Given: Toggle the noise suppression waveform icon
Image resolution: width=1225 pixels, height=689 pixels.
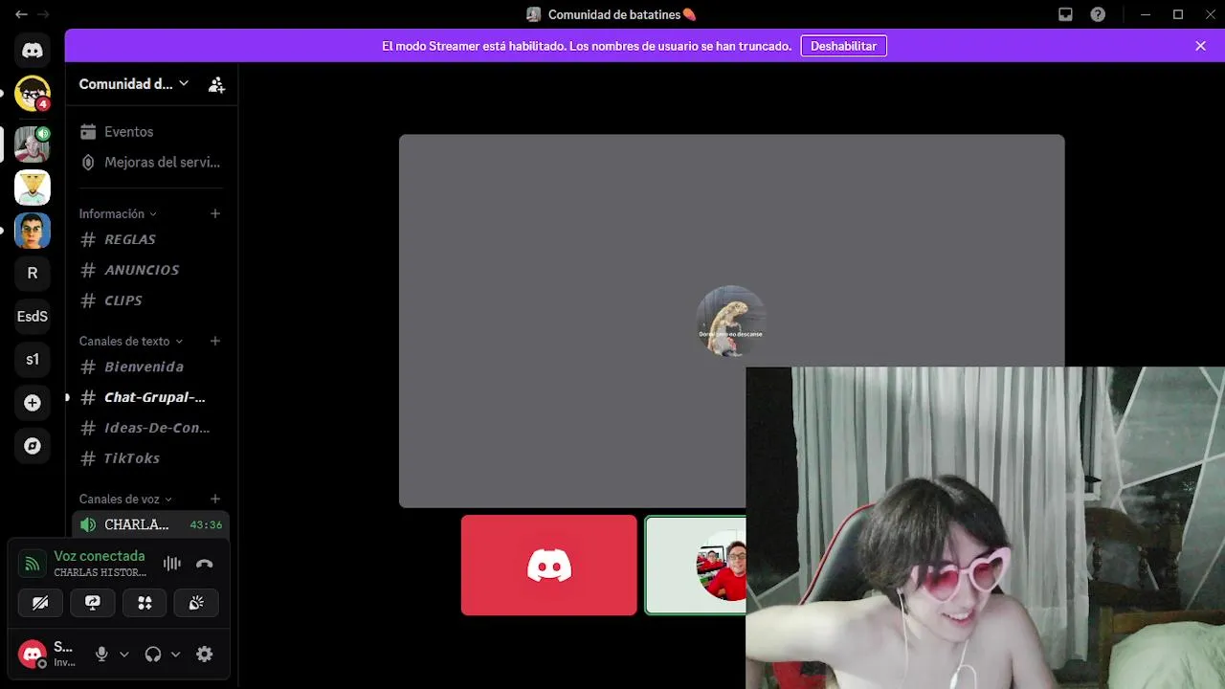Looking at the screenshot, I should tap(172, 564).
